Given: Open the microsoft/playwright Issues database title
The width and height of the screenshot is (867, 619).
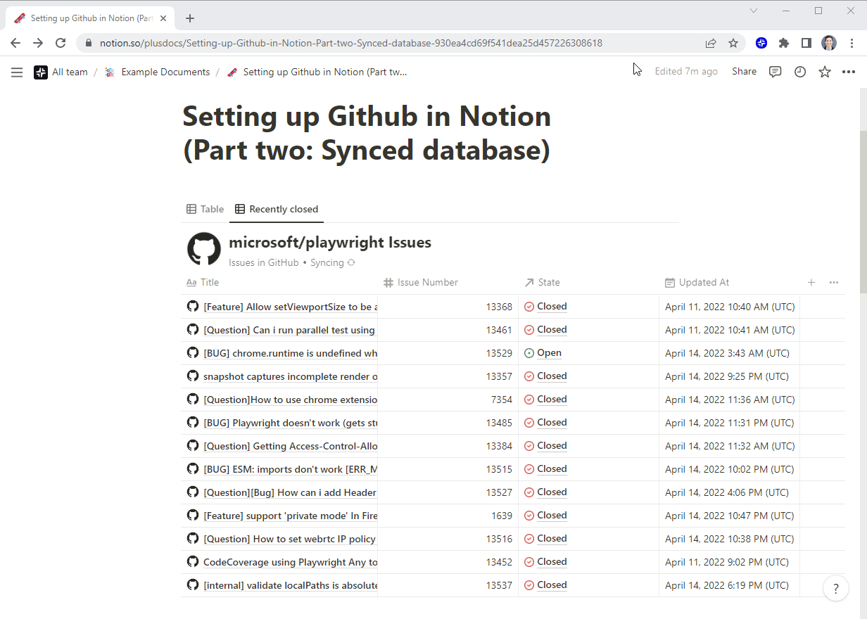Looking at the screenshot, I should click(330, 243).
